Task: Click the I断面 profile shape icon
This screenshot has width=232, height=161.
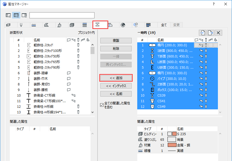Action: point(152,51)
